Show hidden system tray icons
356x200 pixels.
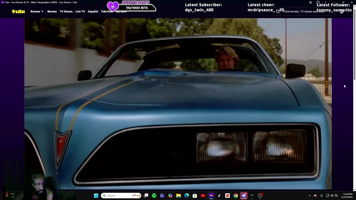310,196
